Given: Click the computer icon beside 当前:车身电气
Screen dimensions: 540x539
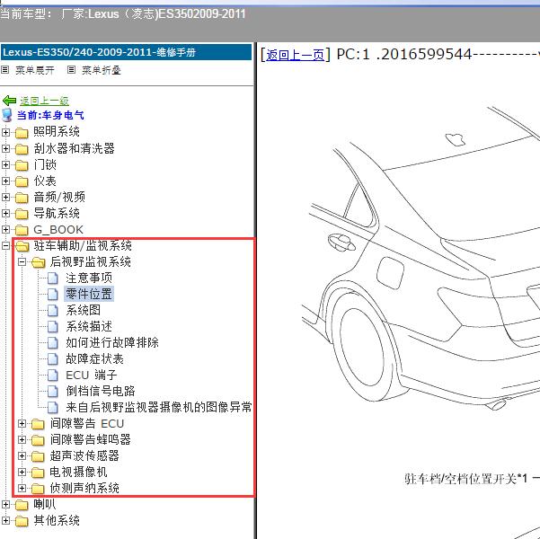Looking at the screenshot, I should (7, 115).
